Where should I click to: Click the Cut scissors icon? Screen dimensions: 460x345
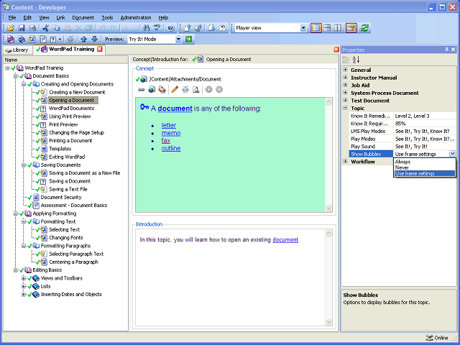click(45, 28)
